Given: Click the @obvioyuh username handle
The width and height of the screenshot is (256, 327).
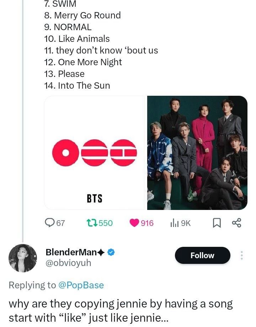Looking at the screenshot, I should click(x=68, y=263).
